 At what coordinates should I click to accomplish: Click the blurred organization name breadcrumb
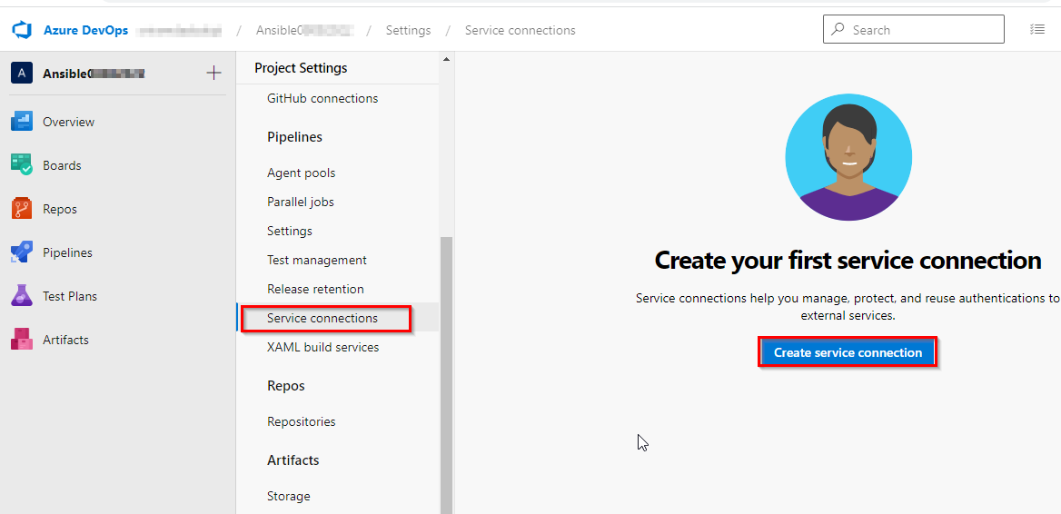point(179,31)
